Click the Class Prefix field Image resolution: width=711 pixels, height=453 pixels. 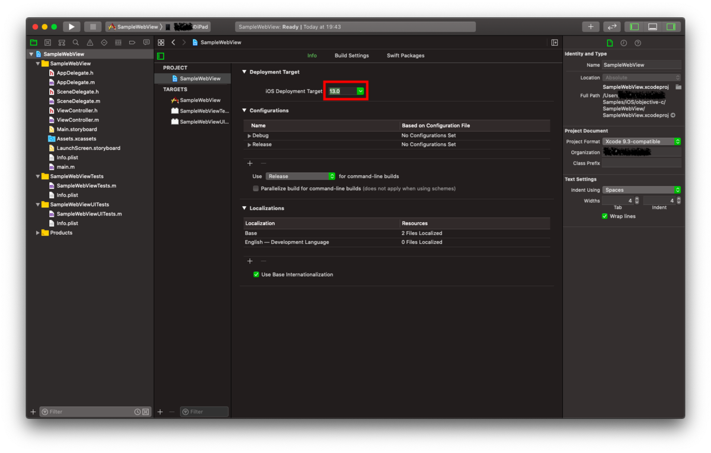[642, 163]
